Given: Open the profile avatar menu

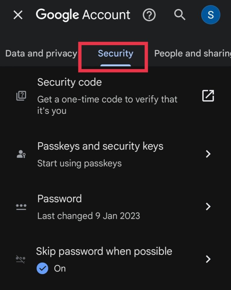Looking at the screenshot, I should [211, 14].
